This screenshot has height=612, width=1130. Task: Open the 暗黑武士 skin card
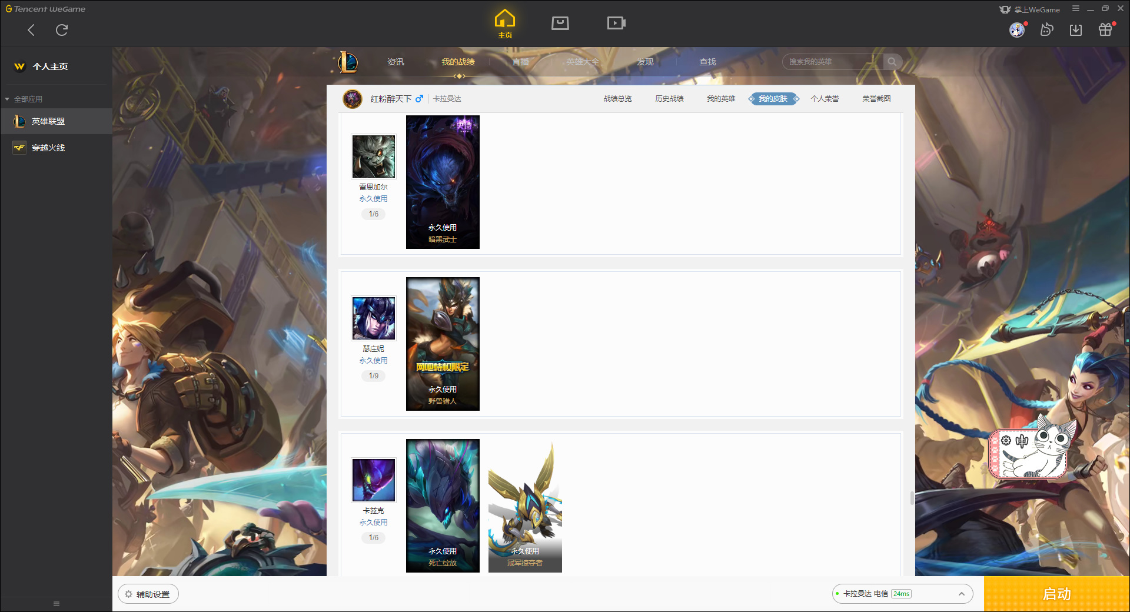pyautogui.click(x=443, y=182)
